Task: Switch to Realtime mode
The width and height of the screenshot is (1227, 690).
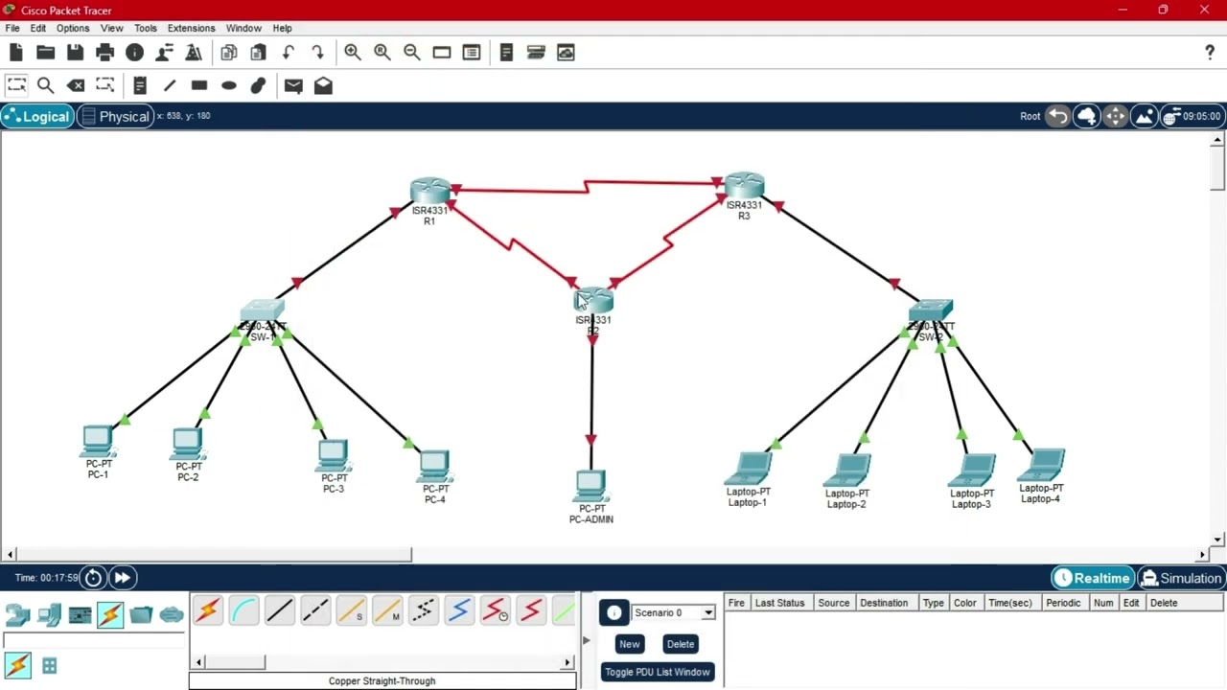Action: [x=1092, y=578]
